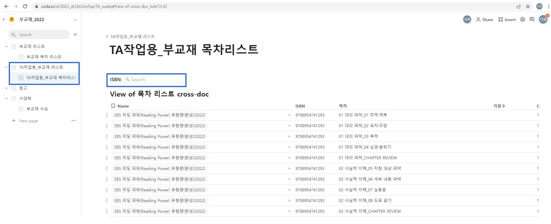Viewport: 551px width, 224px height.
Task: Open the Name dropdown arrow on the 02 사실적 이해_CHAPTER REVIEW row
Action: click(x=289, y=211)
